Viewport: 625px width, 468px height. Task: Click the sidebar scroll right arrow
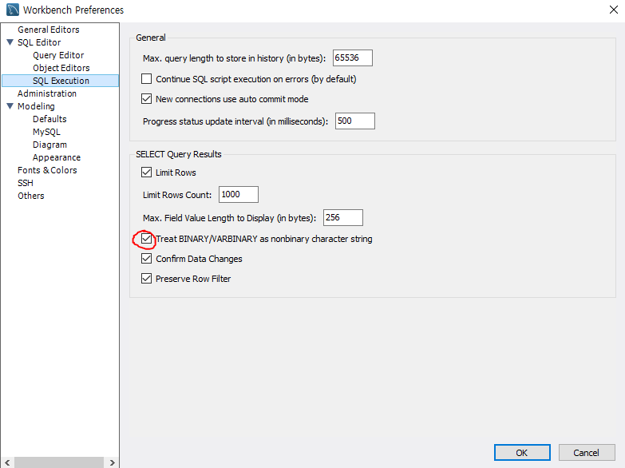pyautogui.click(x=112, y=462)
